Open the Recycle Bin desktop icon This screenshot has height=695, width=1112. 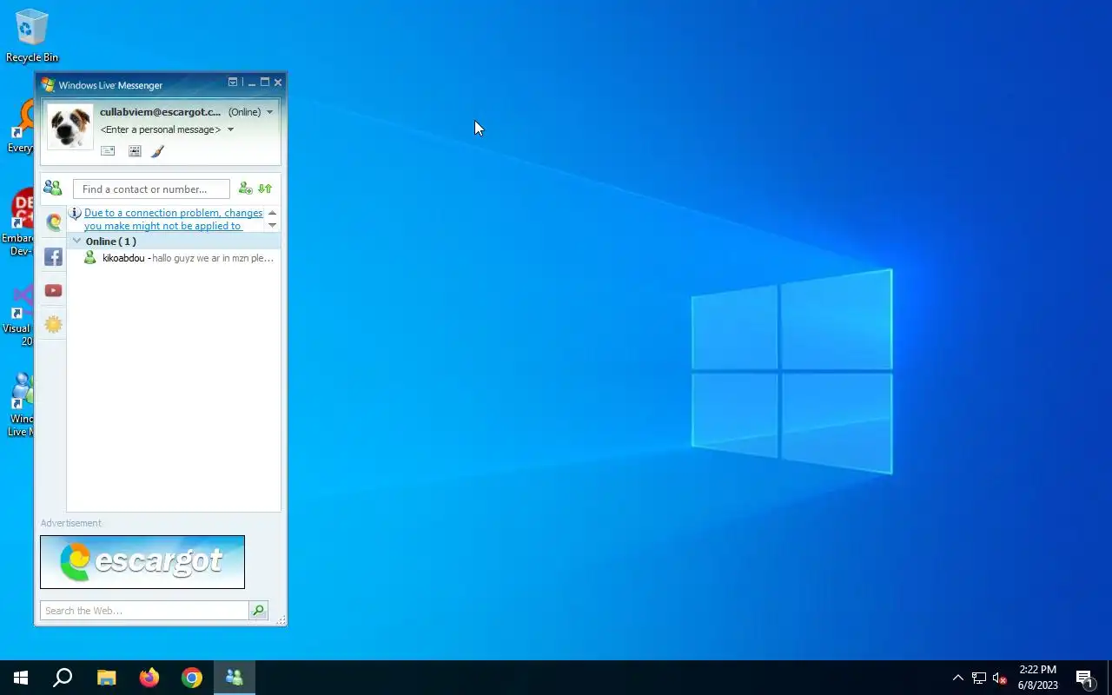pos(32,36)
